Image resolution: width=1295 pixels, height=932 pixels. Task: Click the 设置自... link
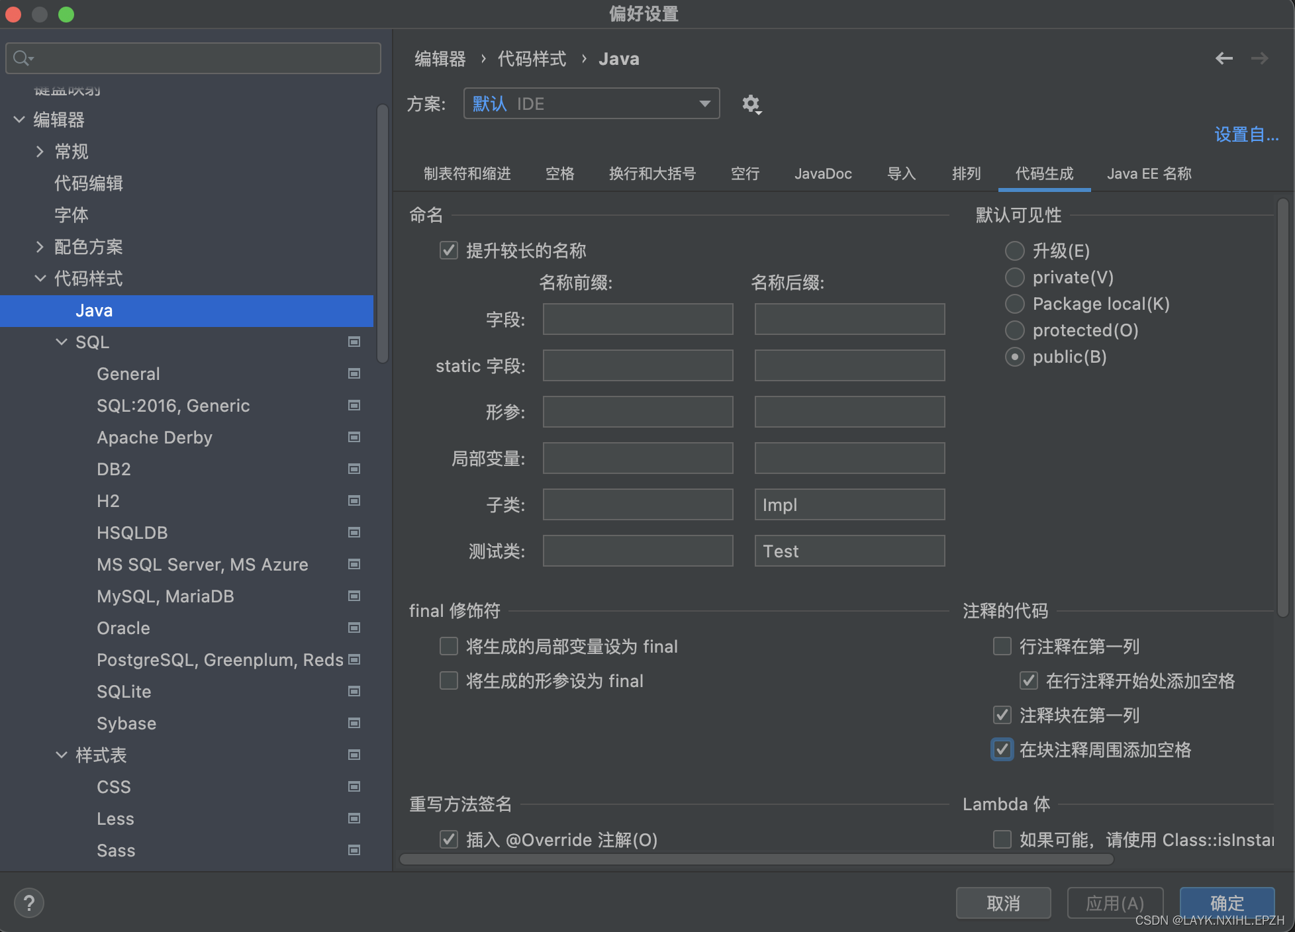coord(1246,134)
